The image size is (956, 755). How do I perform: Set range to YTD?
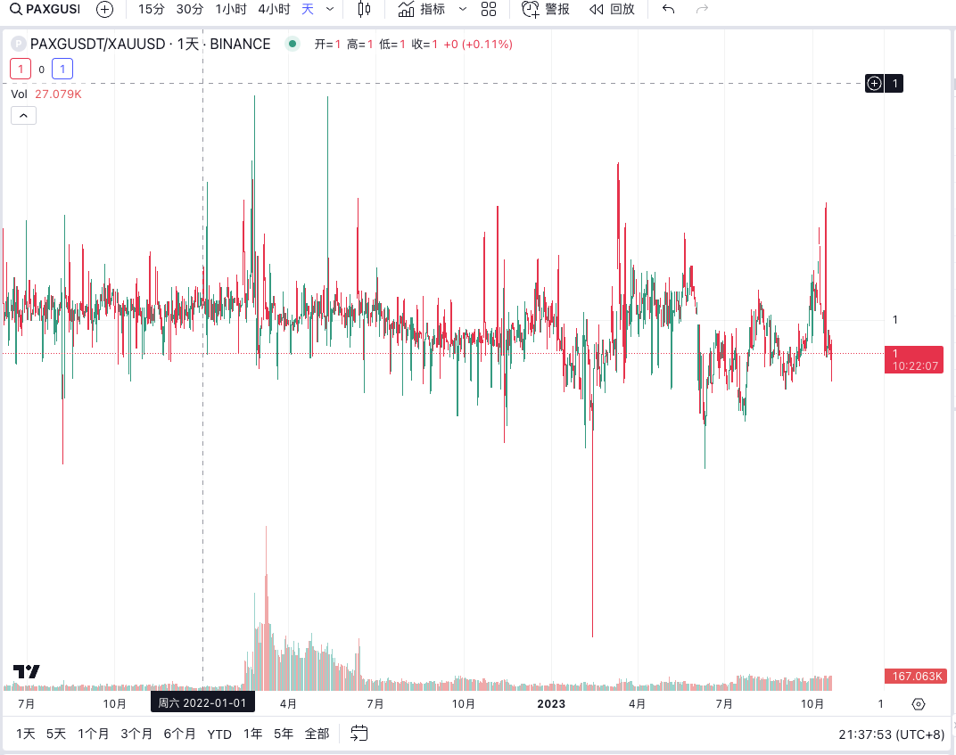(219, 734)
